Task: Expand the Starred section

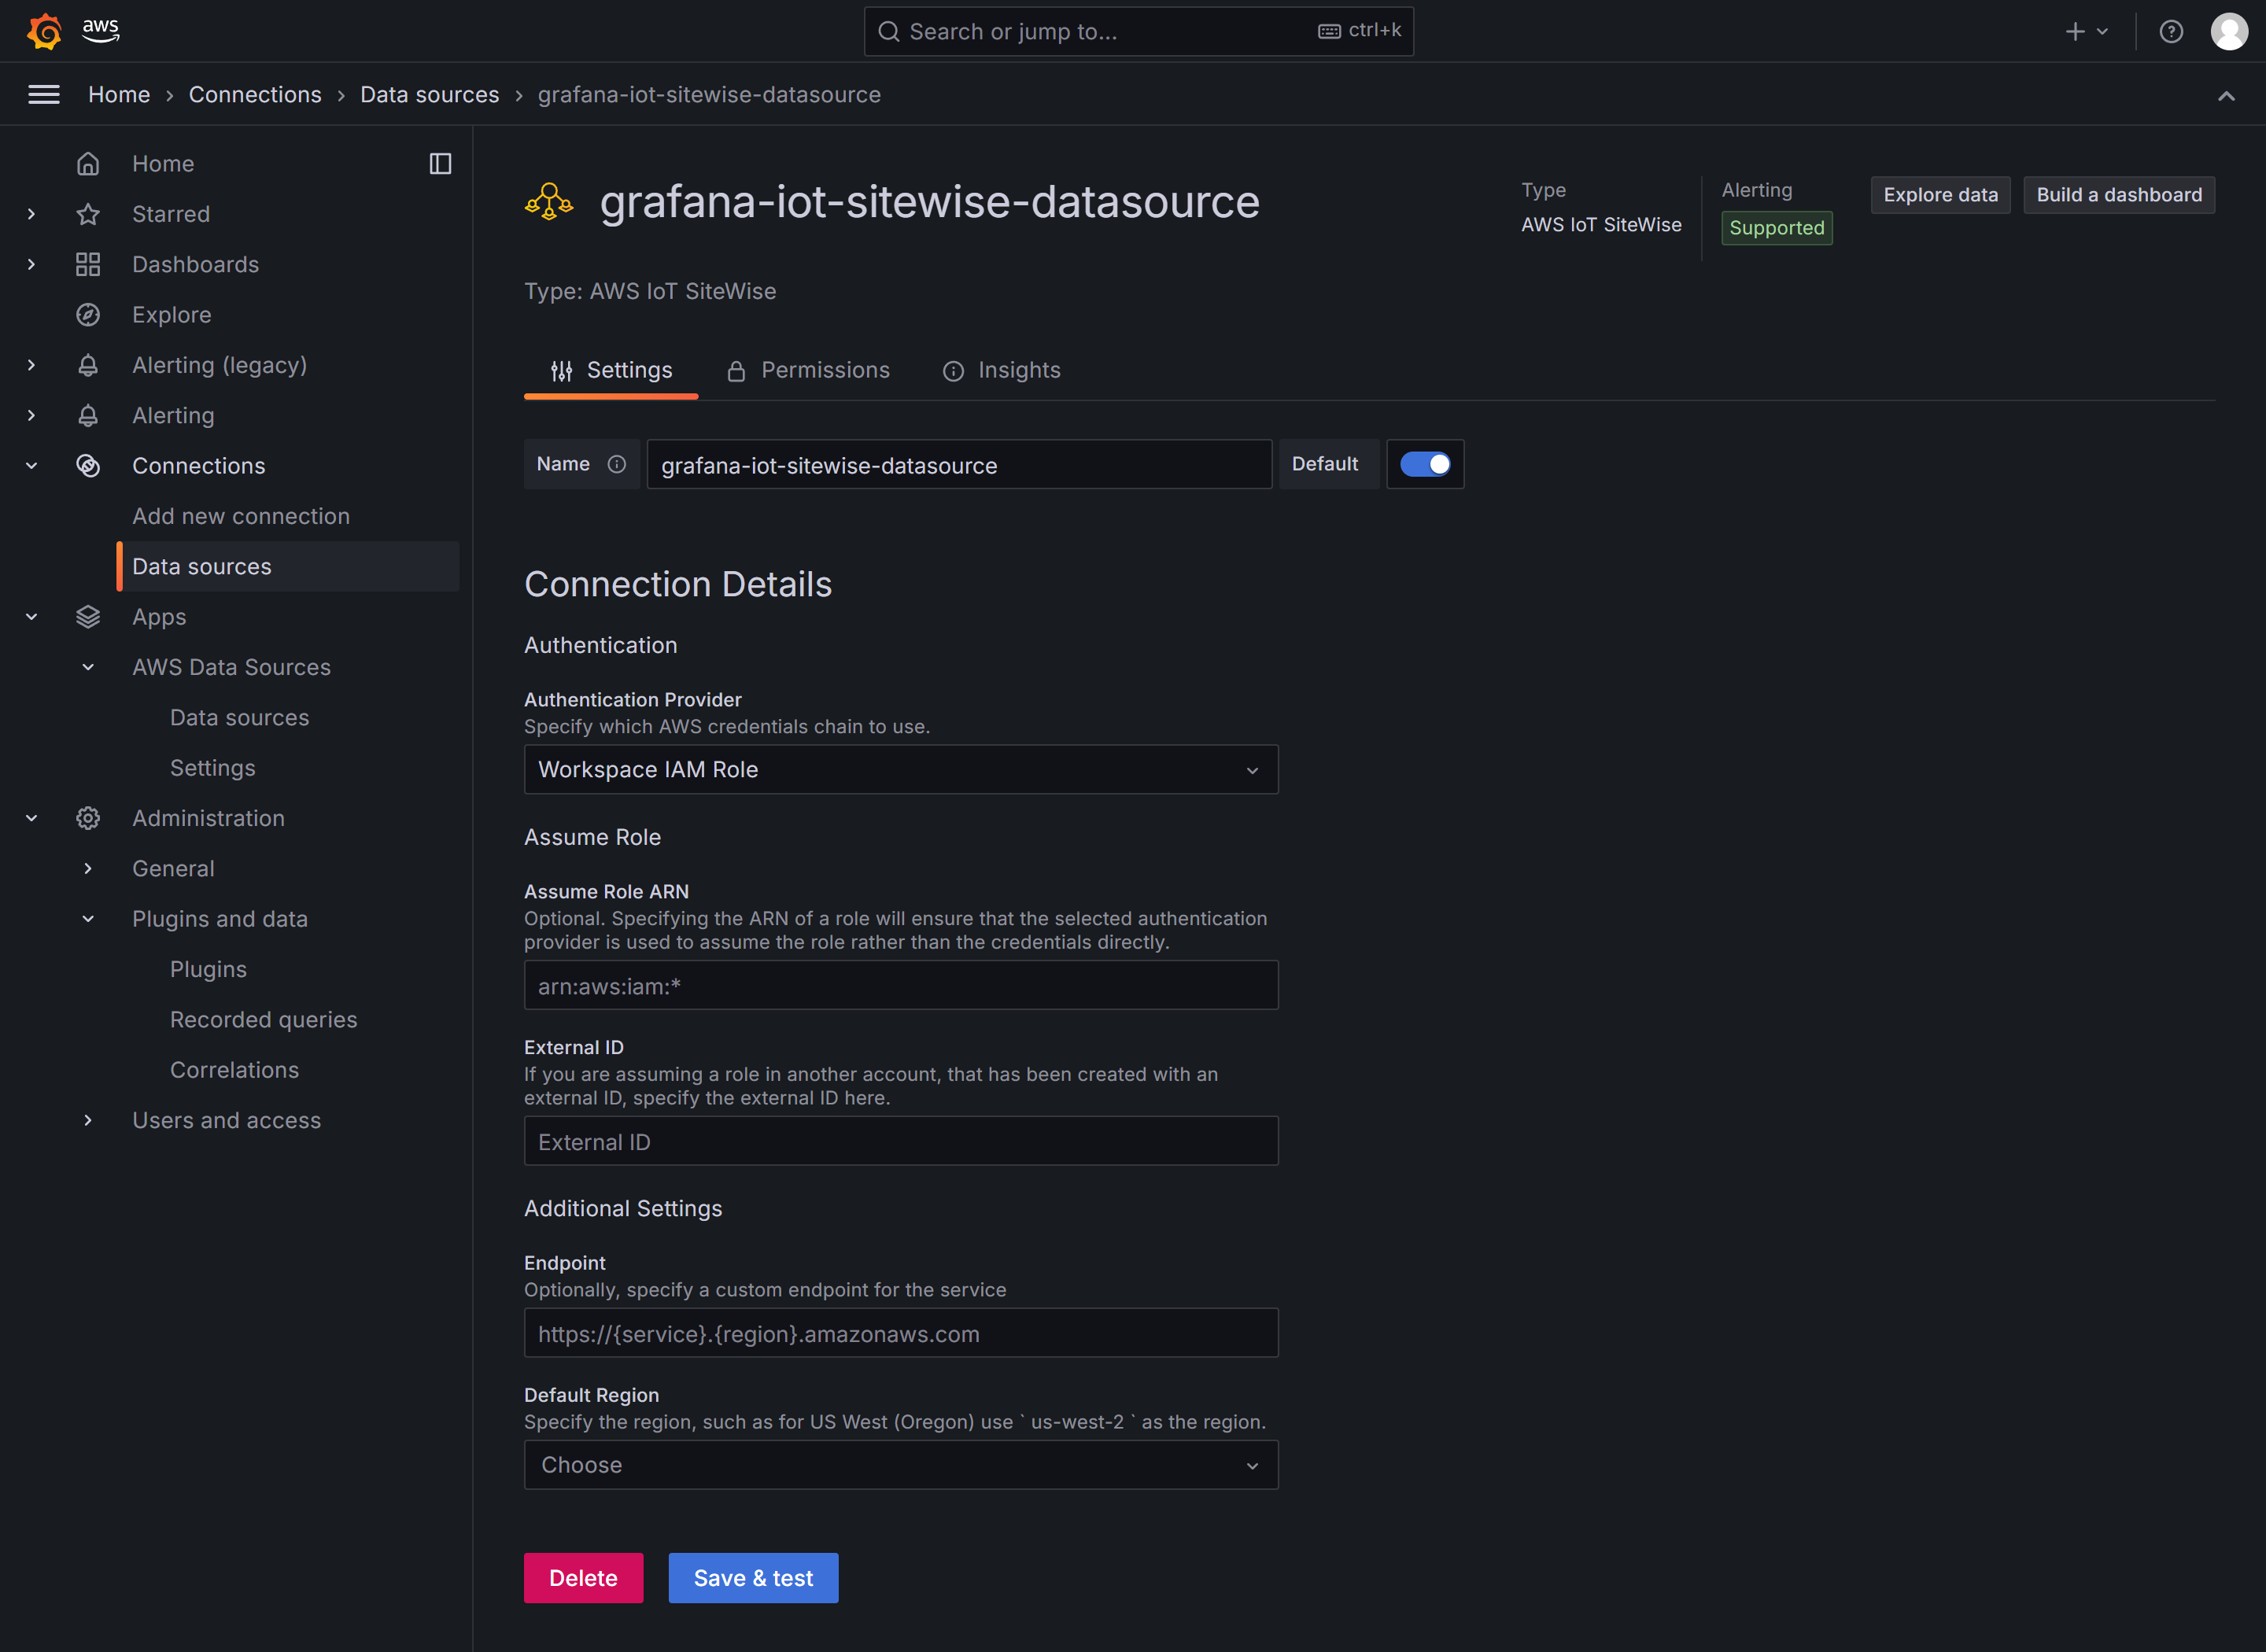Action: pos(32,214)
